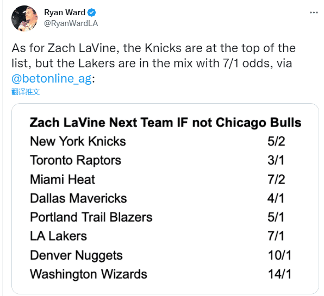Click Portland Trail Blazers in the list

click(91, 217)
